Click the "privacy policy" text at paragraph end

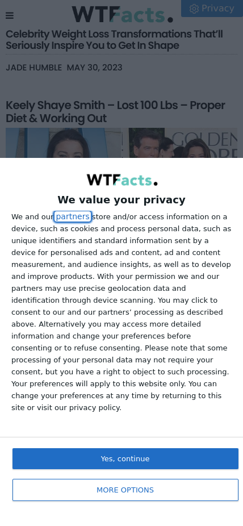pyautogui.click(x=95, y=408)
